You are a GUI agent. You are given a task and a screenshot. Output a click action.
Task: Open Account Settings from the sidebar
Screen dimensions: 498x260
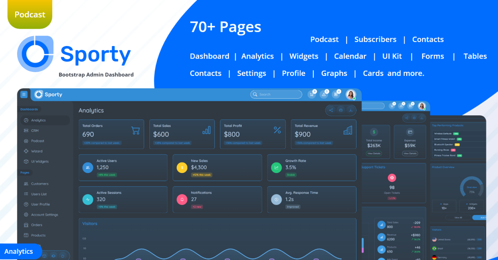click(x=44, y=215)
